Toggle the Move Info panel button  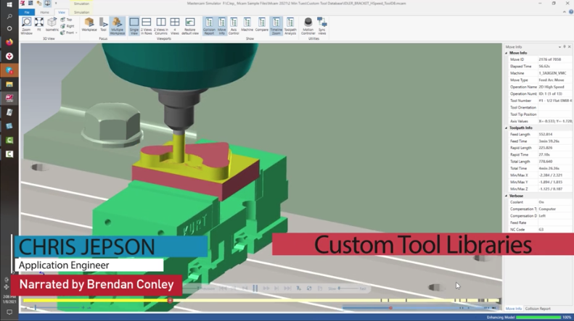(222, 26)
